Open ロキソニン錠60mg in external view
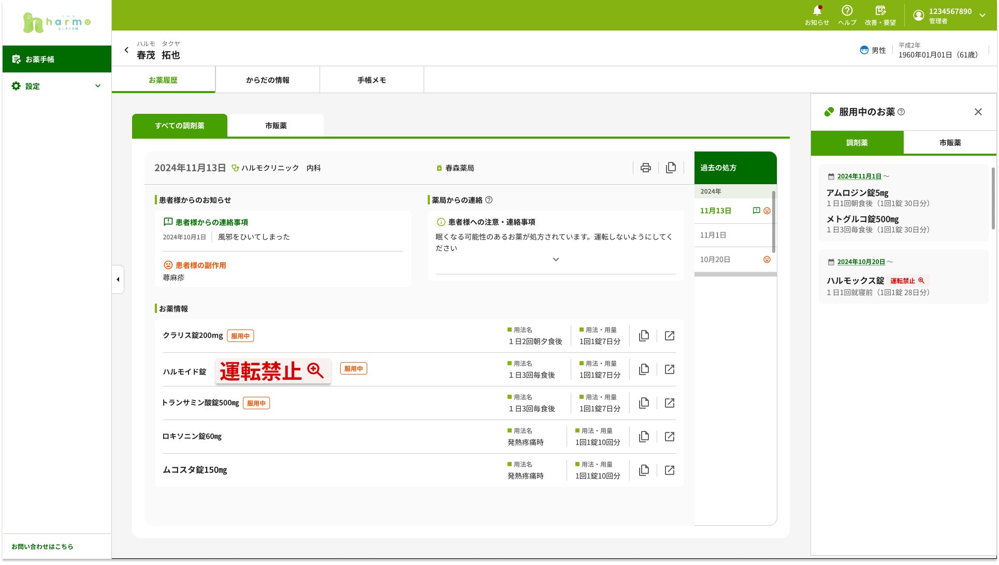Image resolution: width=999 pixels, height=565 pixels. (x=669, y=437)
